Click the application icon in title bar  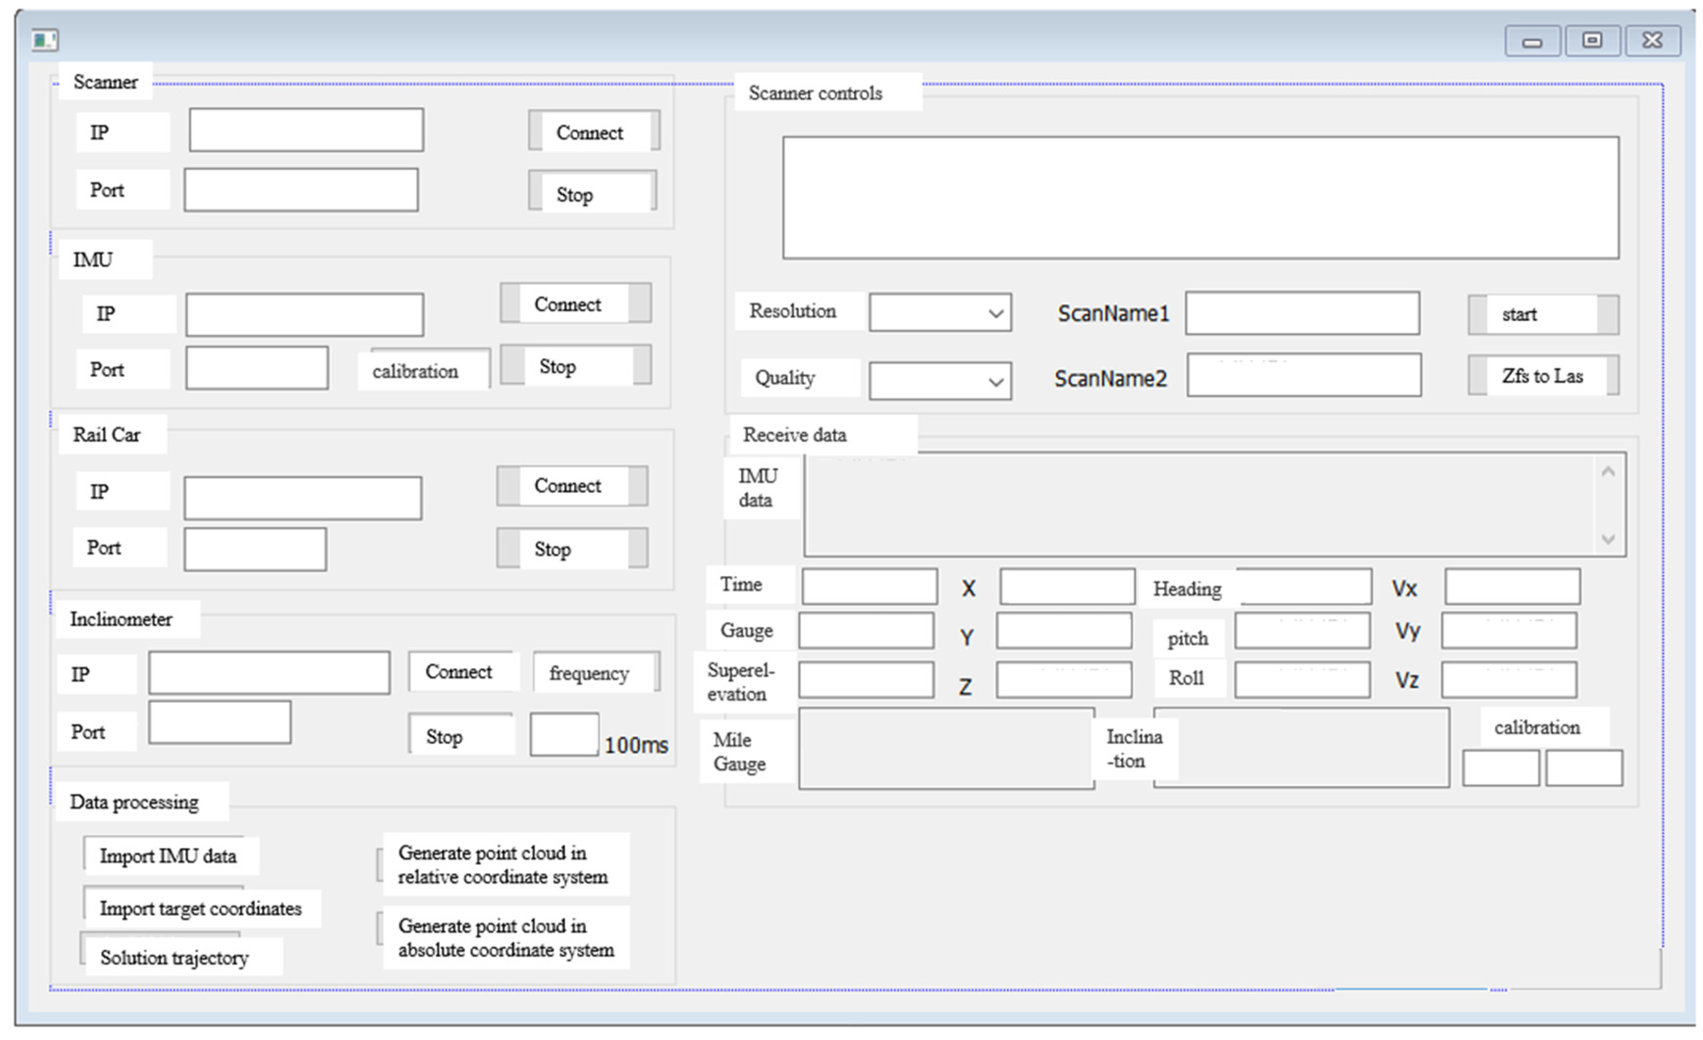click(x=45, y=40)
